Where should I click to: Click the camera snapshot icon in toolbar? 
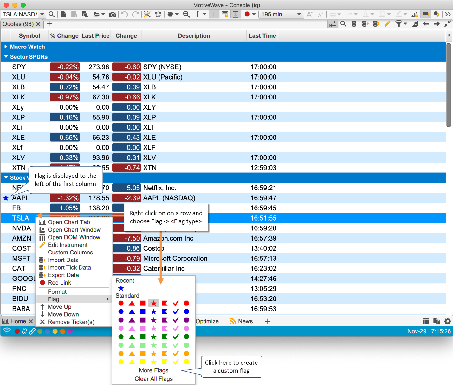113,14
